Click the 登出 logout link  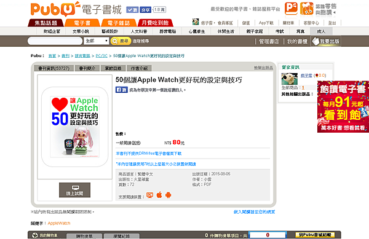332,23
